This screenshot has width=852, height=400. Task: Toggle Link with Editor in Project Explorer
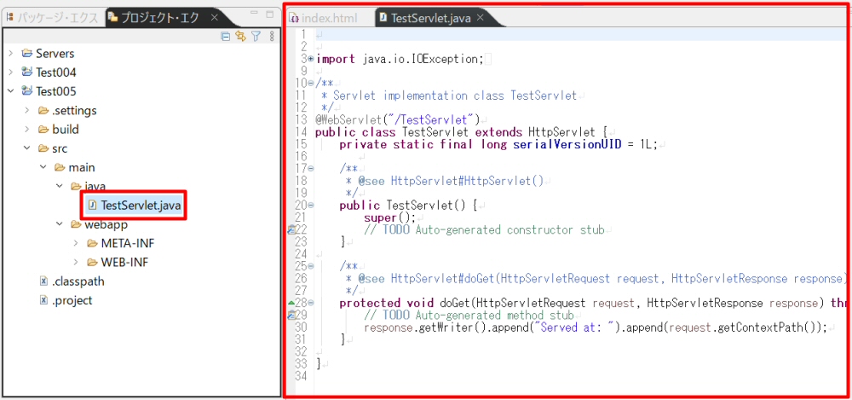coord(240,37)
